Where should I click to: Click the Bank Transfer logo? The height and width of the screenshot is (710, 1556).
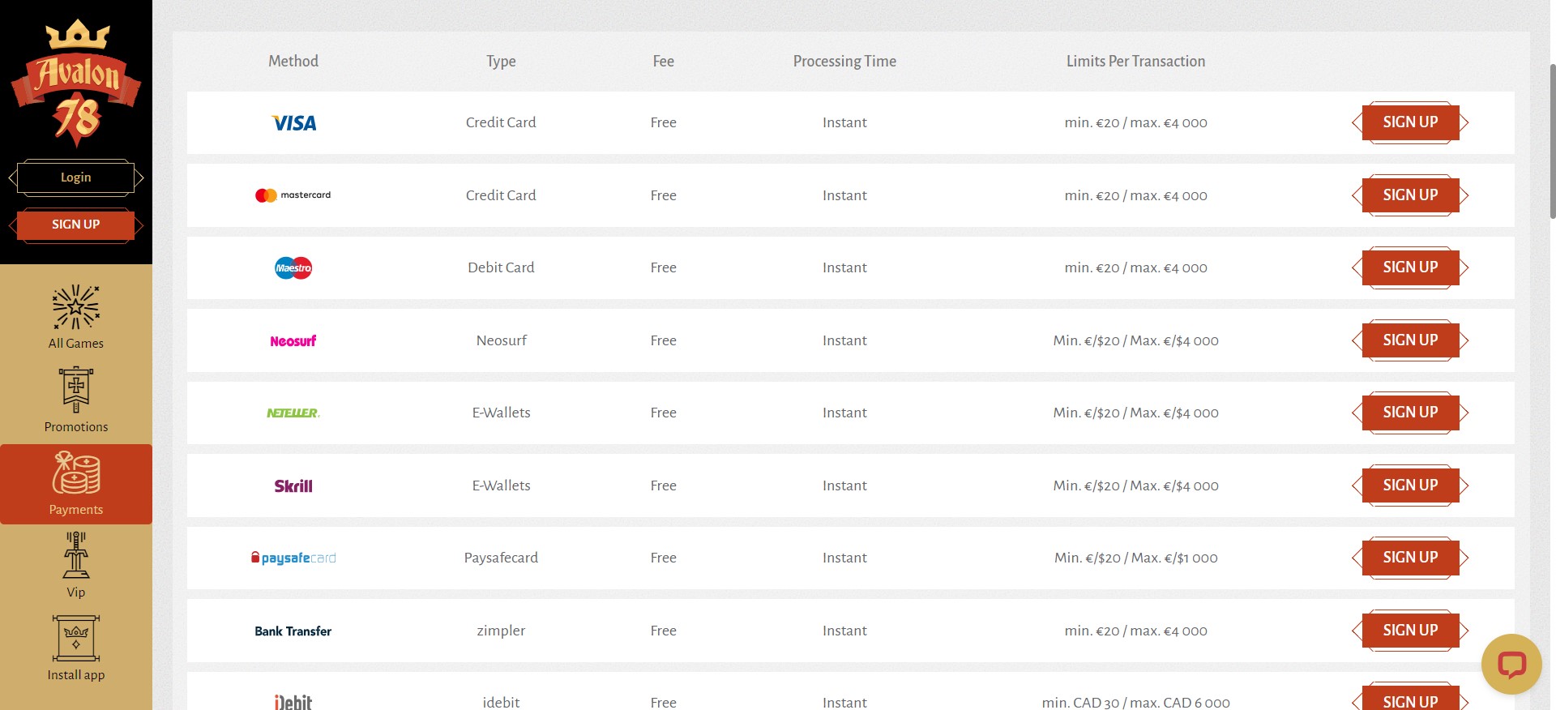[x=293, y=631]
